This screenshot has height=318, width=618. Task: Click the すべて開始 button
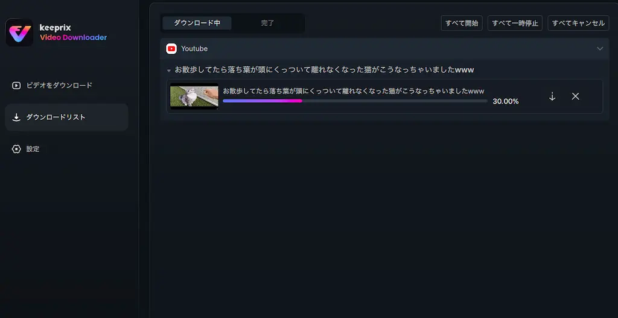pyautogui.click(x=462, y=23)
